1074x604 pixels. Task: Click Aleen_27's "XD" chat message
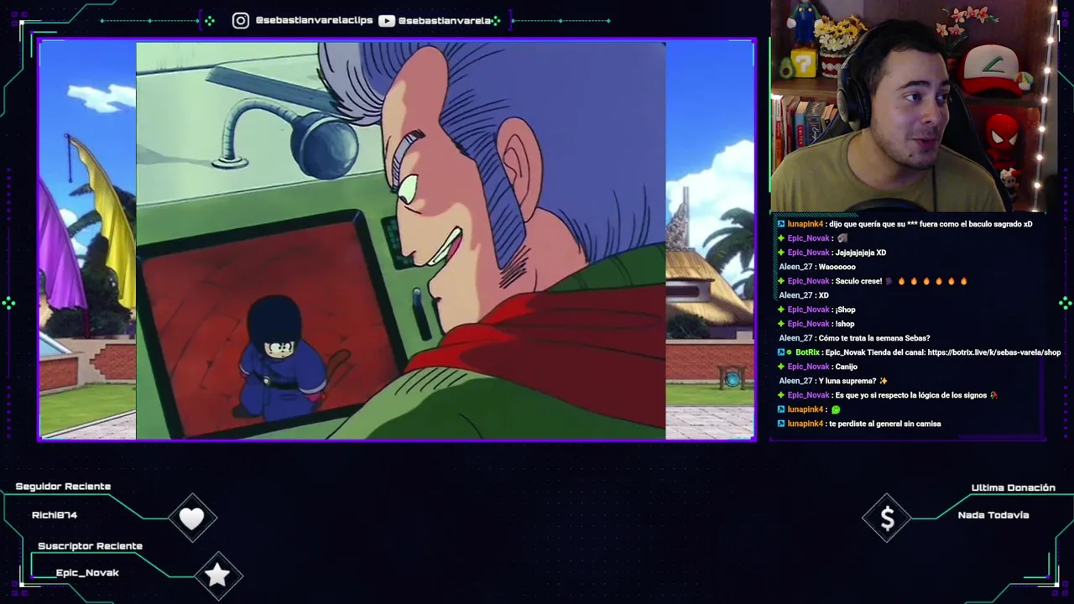coord(823,295)
